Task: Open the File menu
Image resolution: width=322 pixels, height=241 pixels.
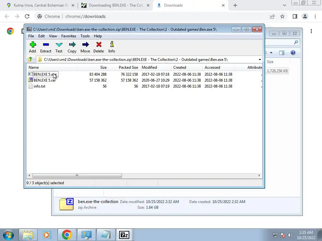Action: pos(31,36)
